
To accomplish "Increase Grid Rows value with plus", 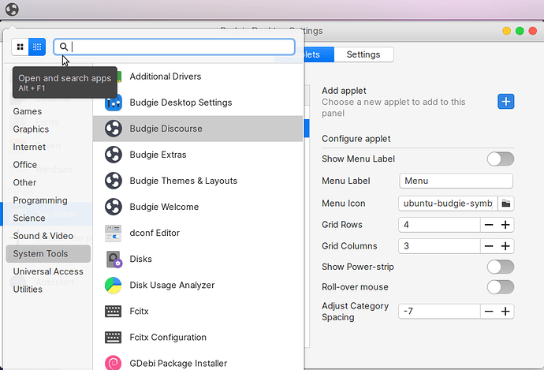I will (505, 225).
